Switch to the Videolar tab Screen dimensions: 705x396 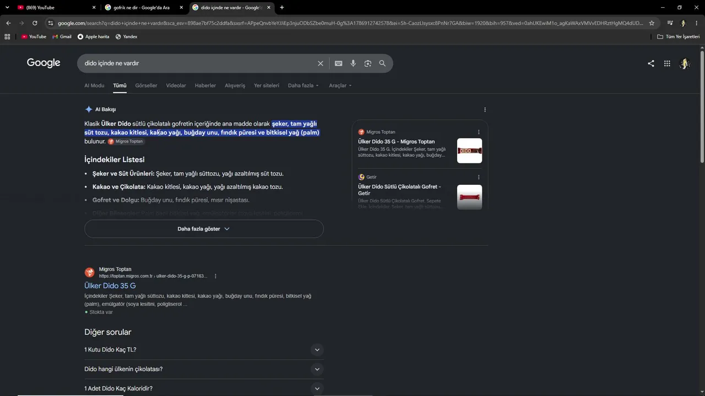click(176, 86)
